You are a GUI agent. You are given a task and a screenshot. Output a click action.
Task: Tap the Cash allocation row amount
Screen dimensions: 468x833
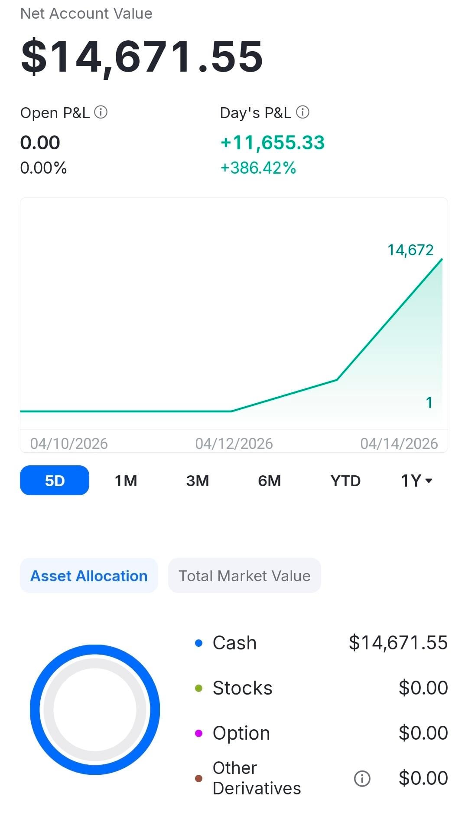pyautogui.click(x=398, y=643)
